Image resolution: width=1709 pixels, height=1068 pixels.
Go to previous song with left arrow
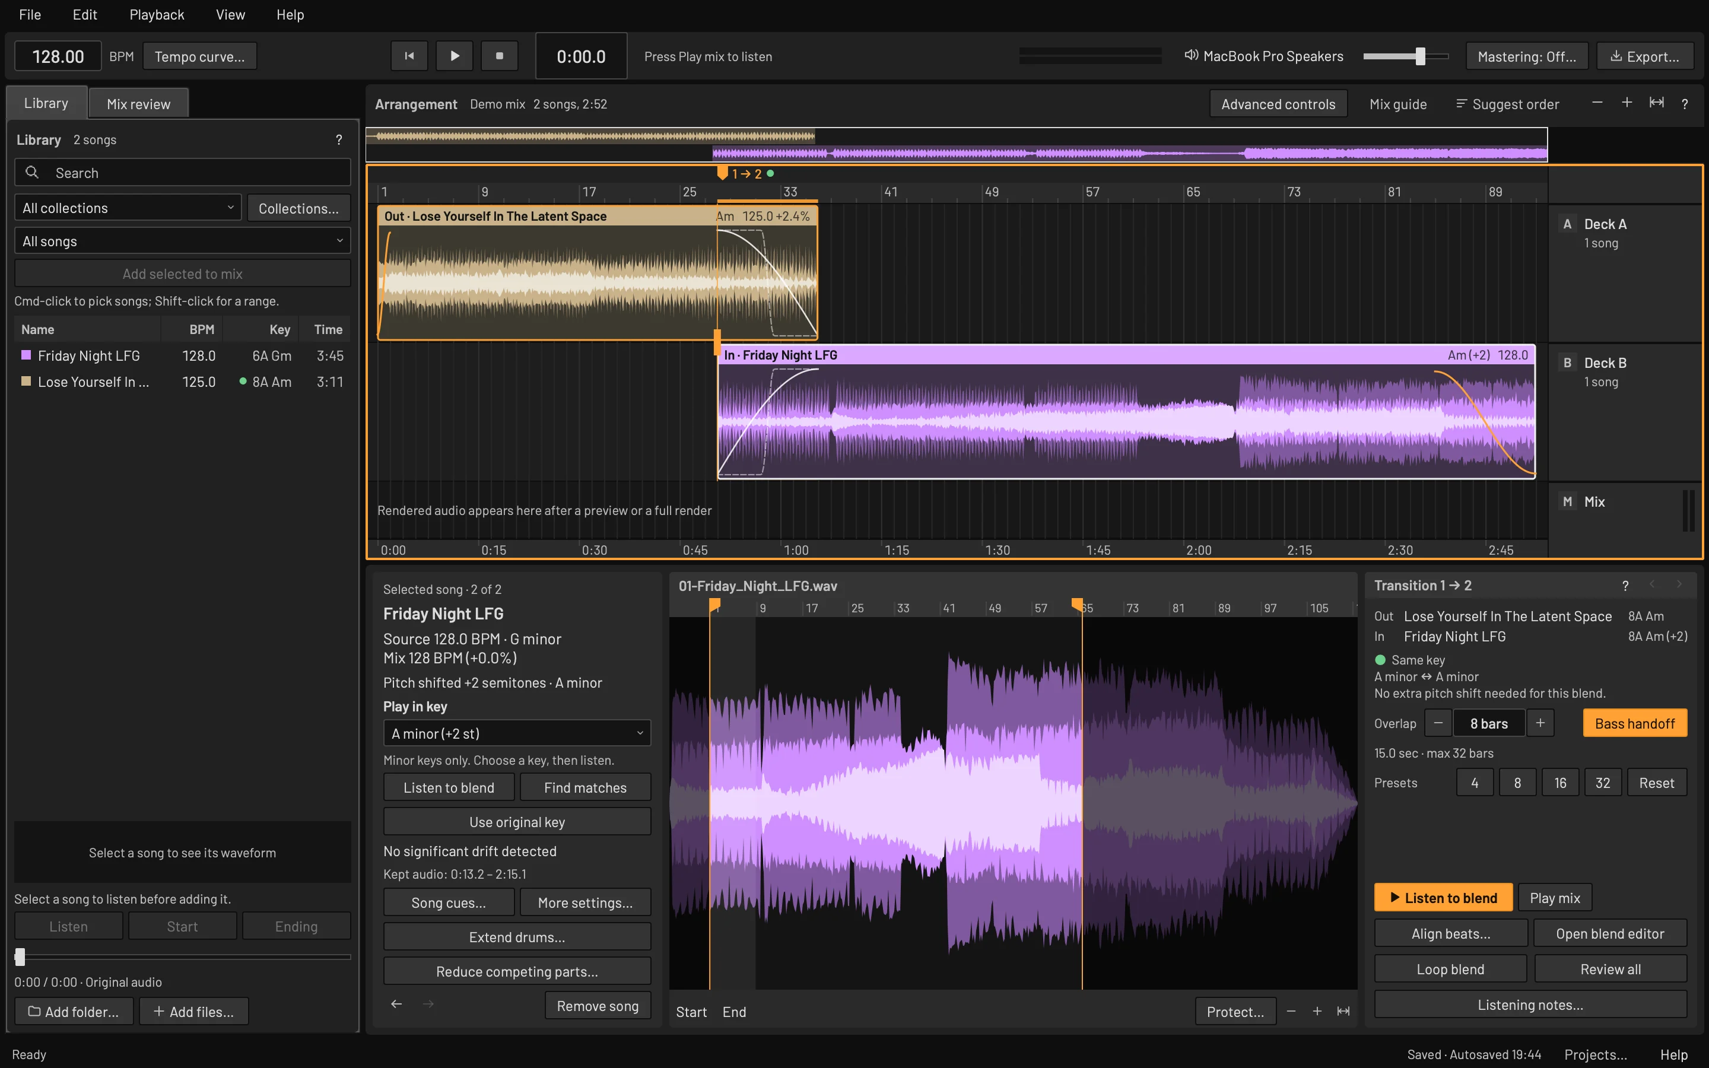[397, 1004]
